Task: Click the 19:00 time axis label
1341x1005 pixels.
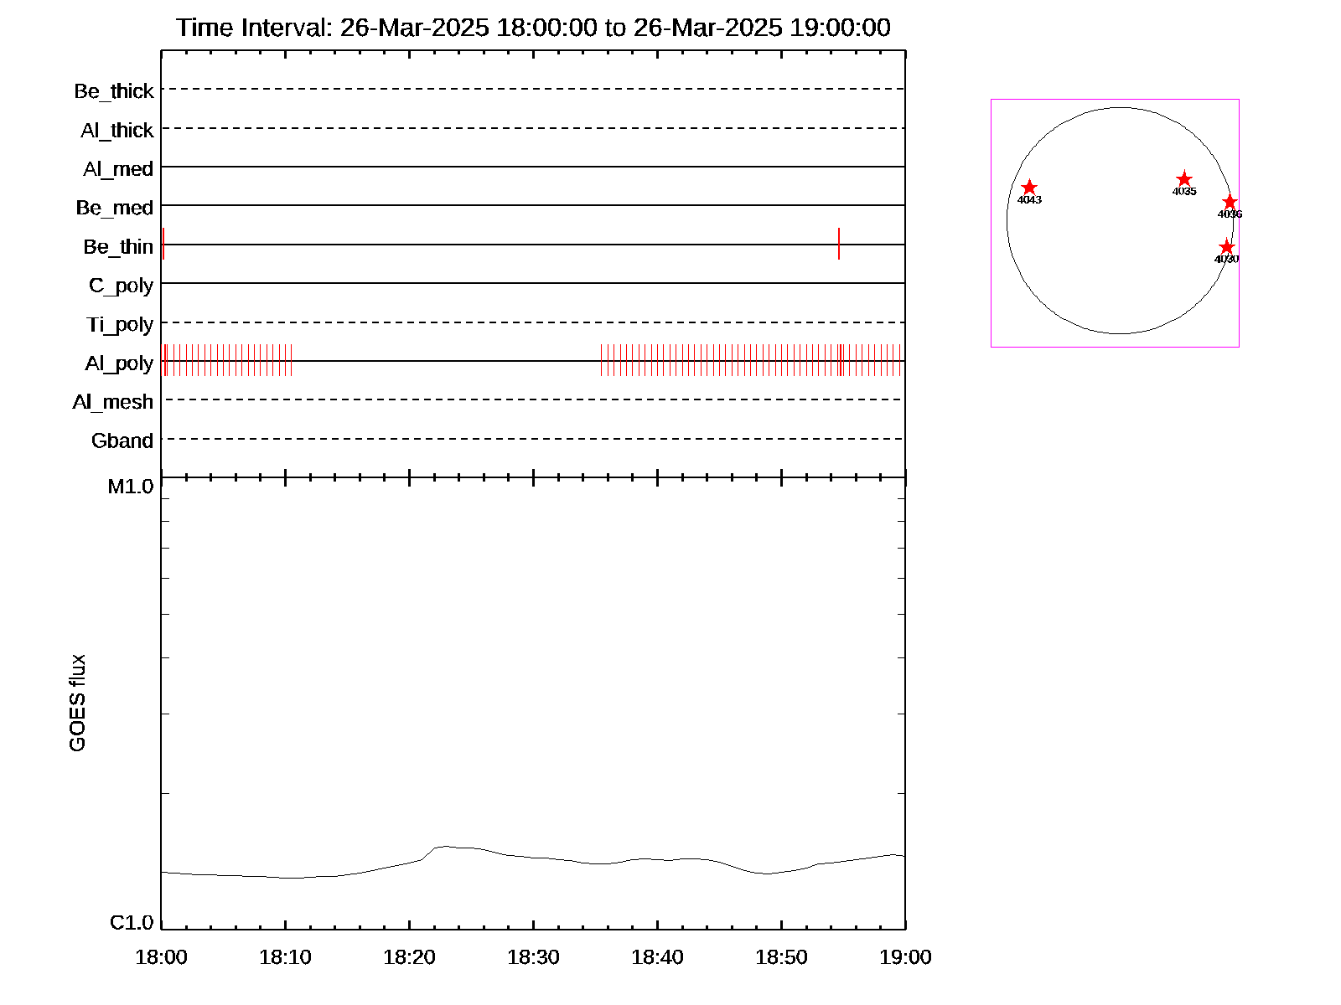Action: (x=905, y=957)
